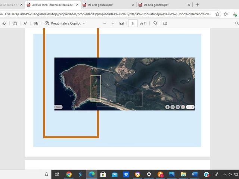
Task: Open Settings gear from taskbar
Action: 149,174
